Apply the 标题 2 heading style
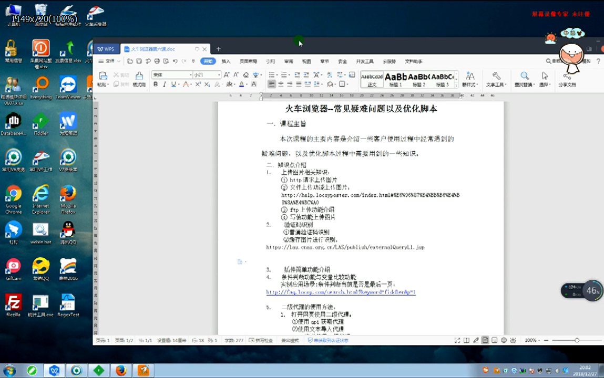The width and height of the screenshot is (604, 378). click(x=419, y=80)
